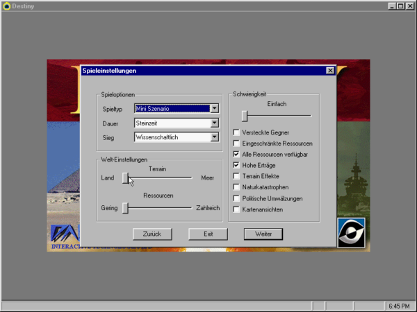Click the Exit button

(x=208, y=234)
